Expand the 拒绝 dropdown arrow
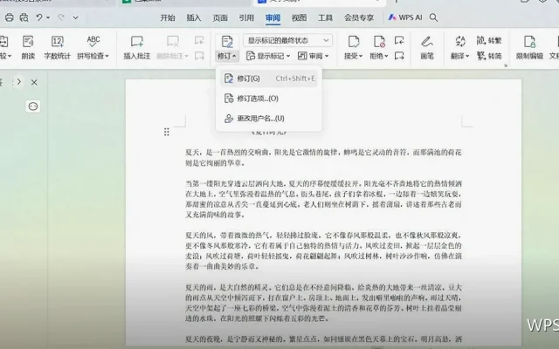Image resolution: width=559 pixels, height=349 pixels. tap(386, 56)
